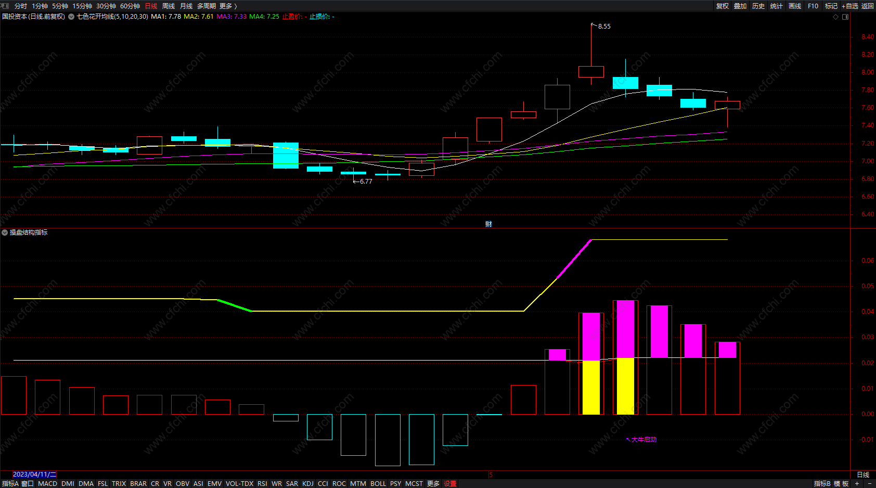Click the 统计 statistics button
Image resolution: width=876 pixels, height=488 pixels.
point(777,6)
